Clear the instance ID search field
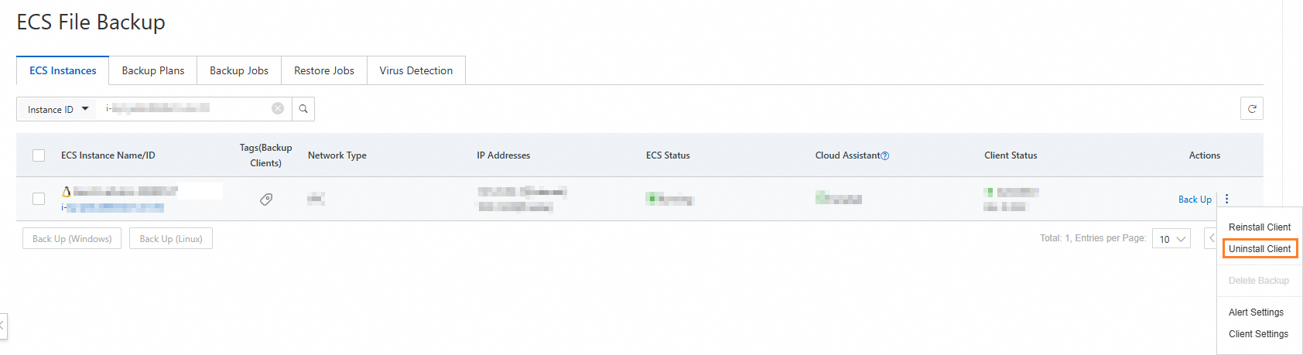1303x355 pixels. pyautogui.click(x=278, y=109)
